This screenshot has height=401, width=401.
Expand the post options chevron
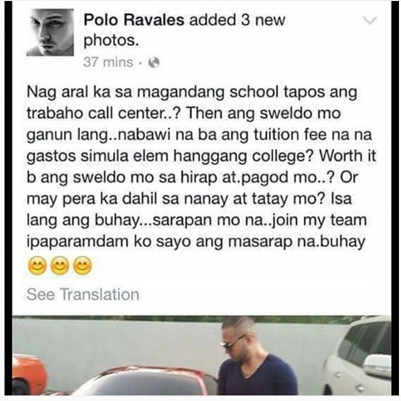(370, 21)
